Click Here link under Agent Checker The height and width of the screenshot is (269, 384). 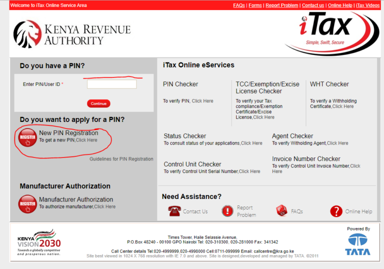337,143
